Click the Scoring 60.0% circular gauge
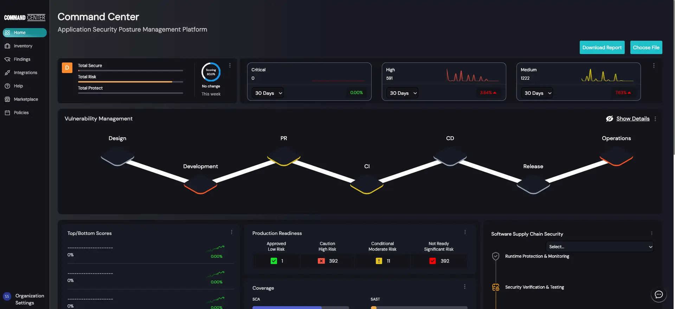Image resolution: width=675 pixels, height=309 pixels. (211, 72)
